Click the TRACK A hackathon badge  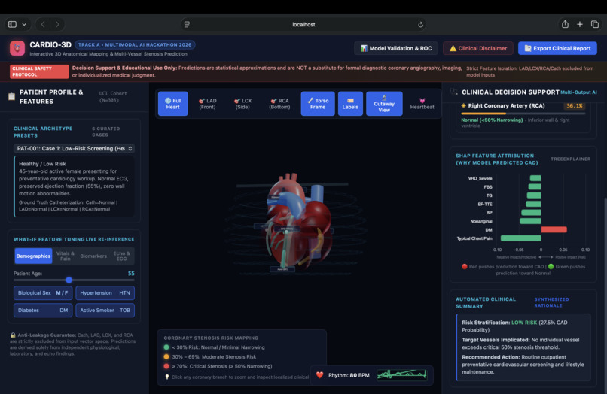[135, 45]
